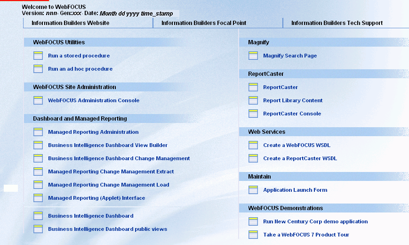The image size is (409, 245).
Task: Click the icon beside Managed Reporting (Applet) Interface
Action: 38,198
